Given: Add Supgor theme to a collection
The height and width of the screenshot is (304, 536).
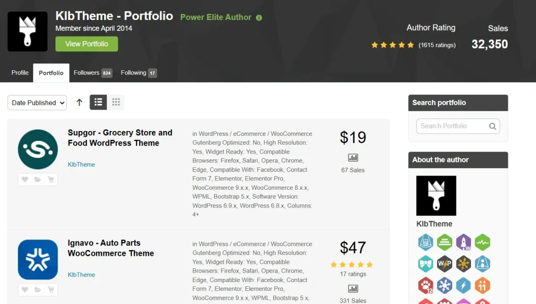Looking at the screenshot, I should (x=38, y=180).
